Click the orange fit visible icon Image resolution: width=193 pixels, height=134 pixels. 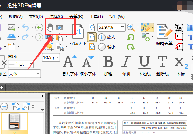click(x=92, y=47)
